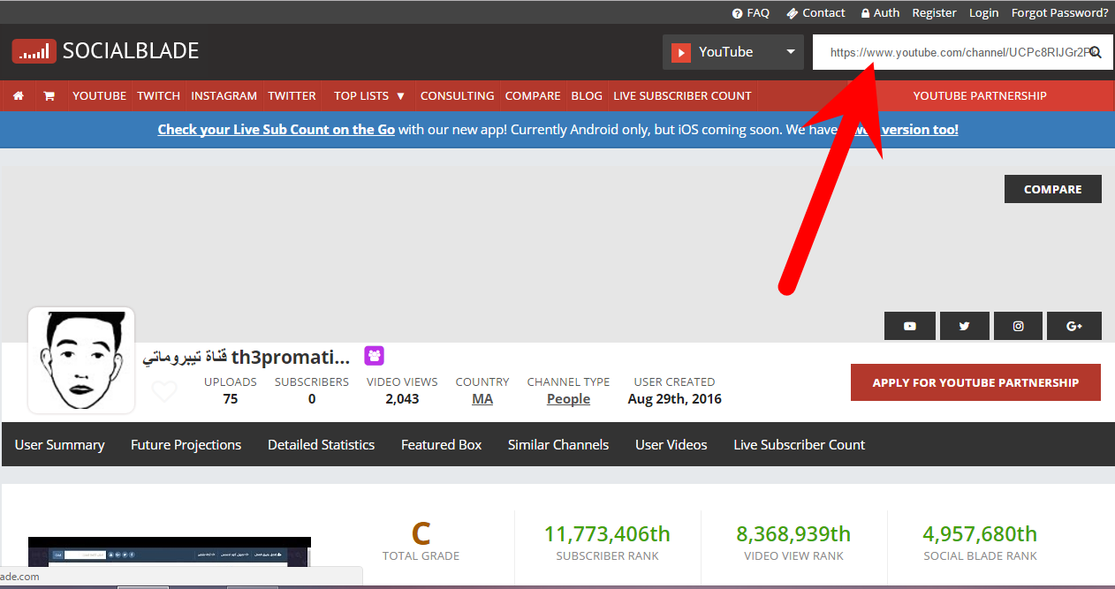The height and width of the screenshot is (589, 1115).
Task: Open the TWITTER nav item
Action: (x=292, y=95)
